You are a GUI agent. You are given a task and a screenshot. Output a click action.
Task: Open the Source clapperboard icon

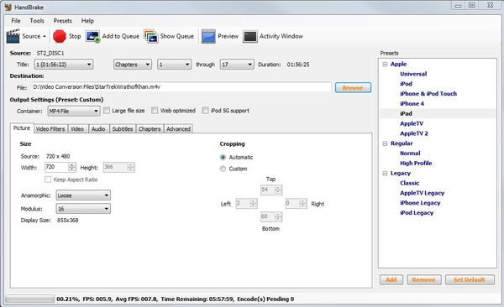tap(13, 36)
